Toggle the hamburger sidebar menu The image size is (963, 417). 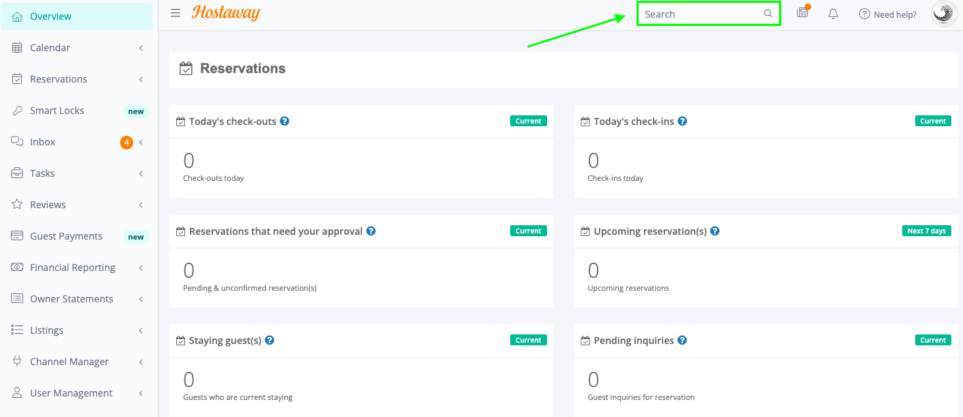(x=176, y=13)
